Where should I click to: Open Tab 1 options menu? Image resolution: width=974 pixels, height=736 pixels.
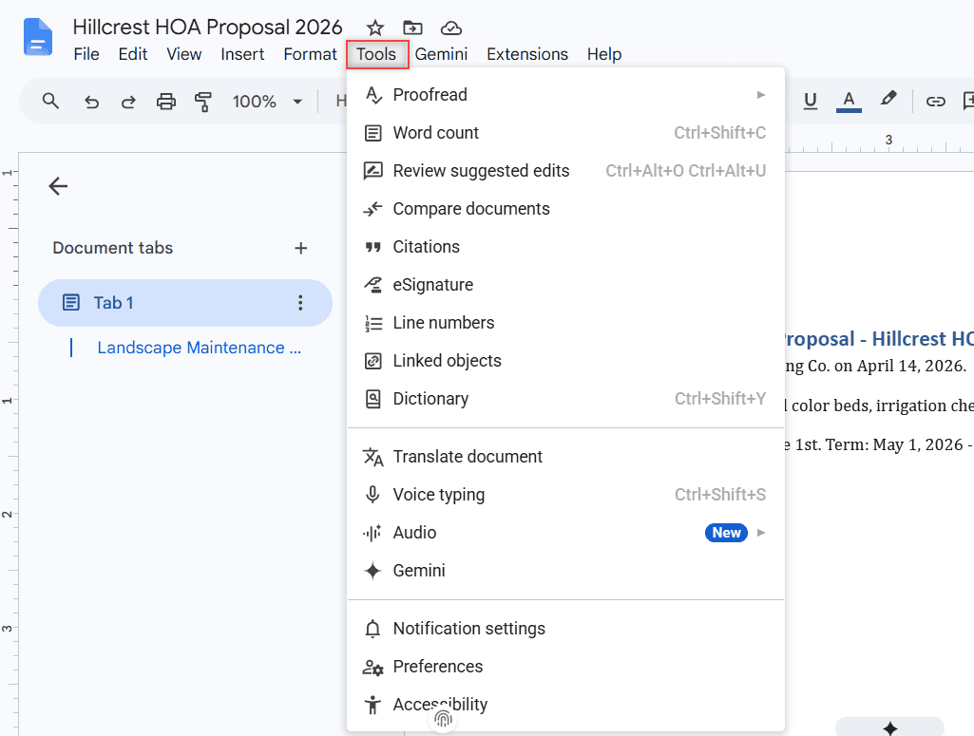pos(300,303)
